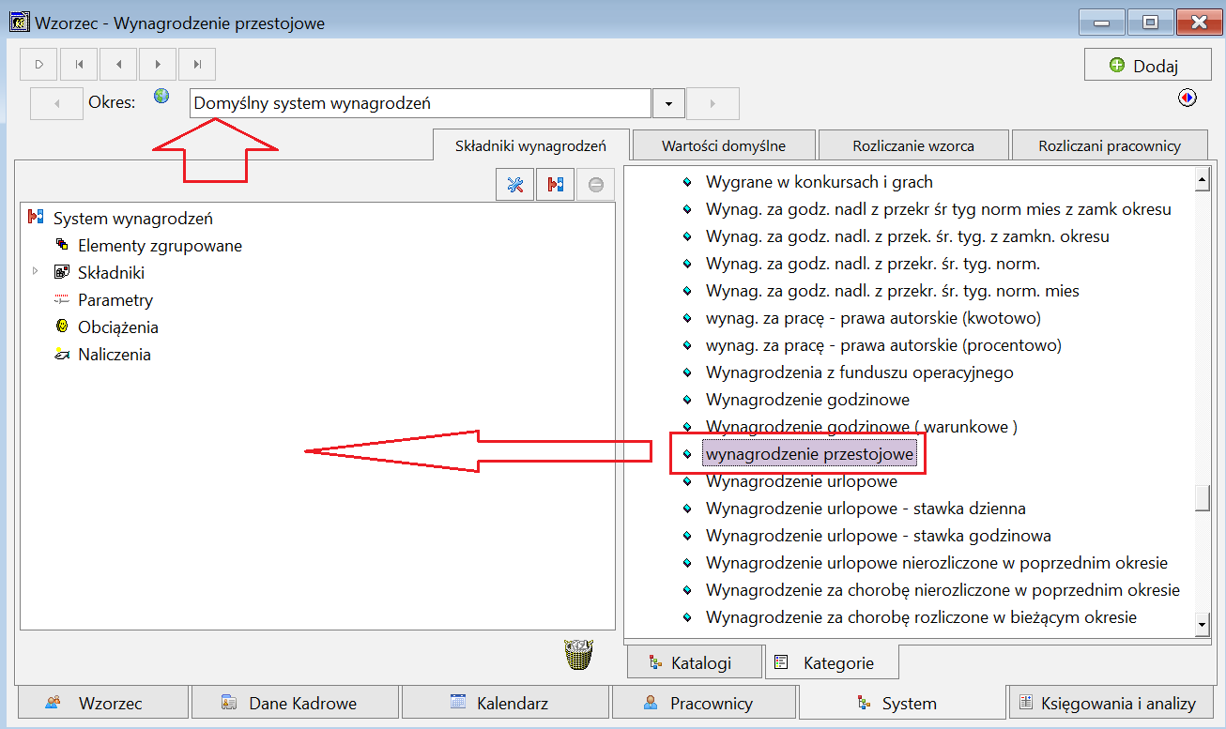Viewport: 1226px width, 729px height.
Task: Open the Dane Kadrowe bottom tab
Action: 295,703
